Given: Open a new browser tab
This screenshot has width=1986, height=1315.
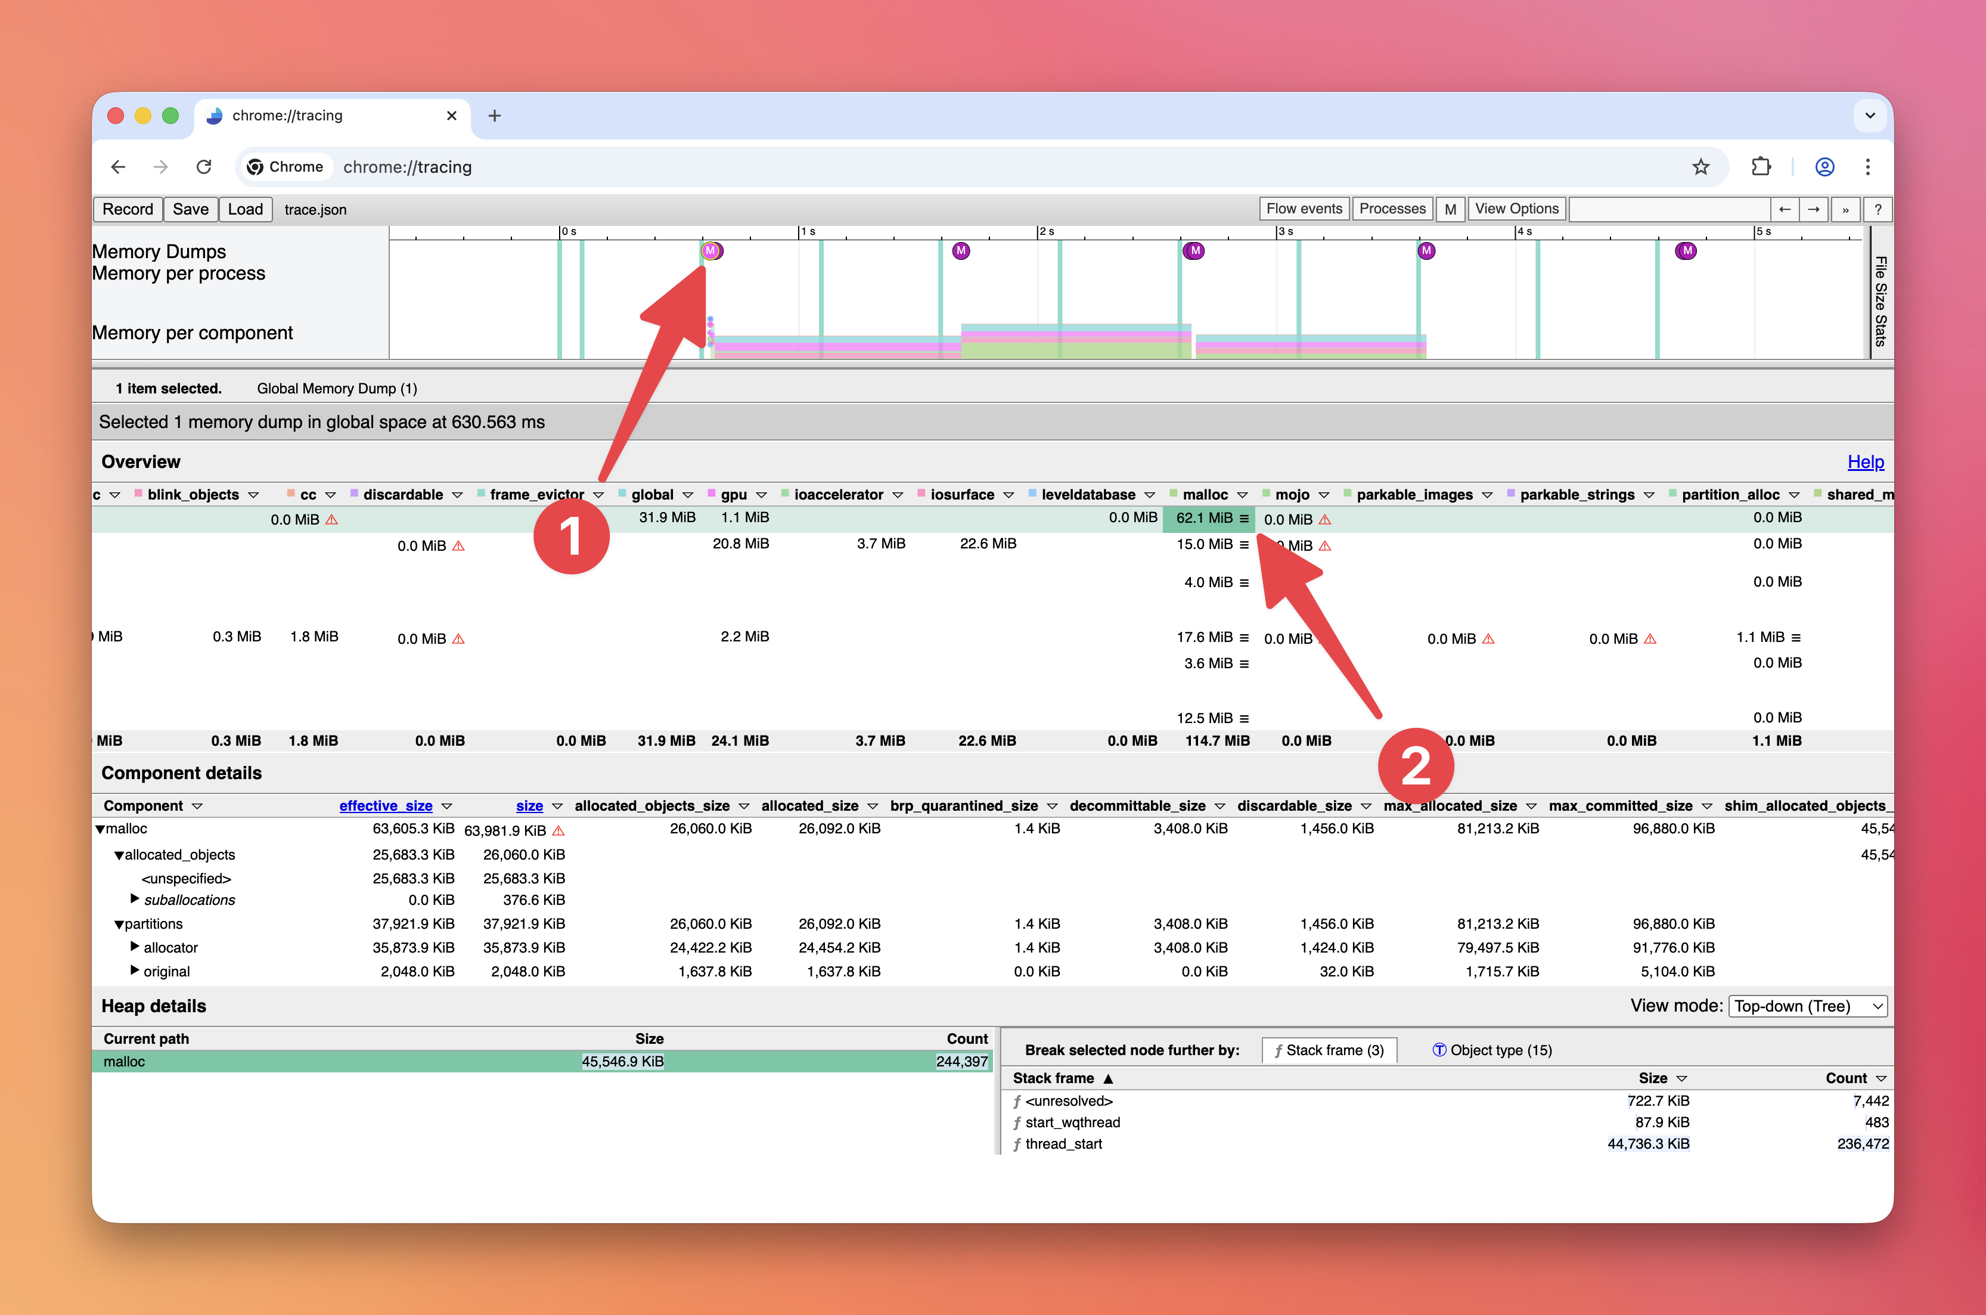Looking at the screenshot, I should pos(495,116).
